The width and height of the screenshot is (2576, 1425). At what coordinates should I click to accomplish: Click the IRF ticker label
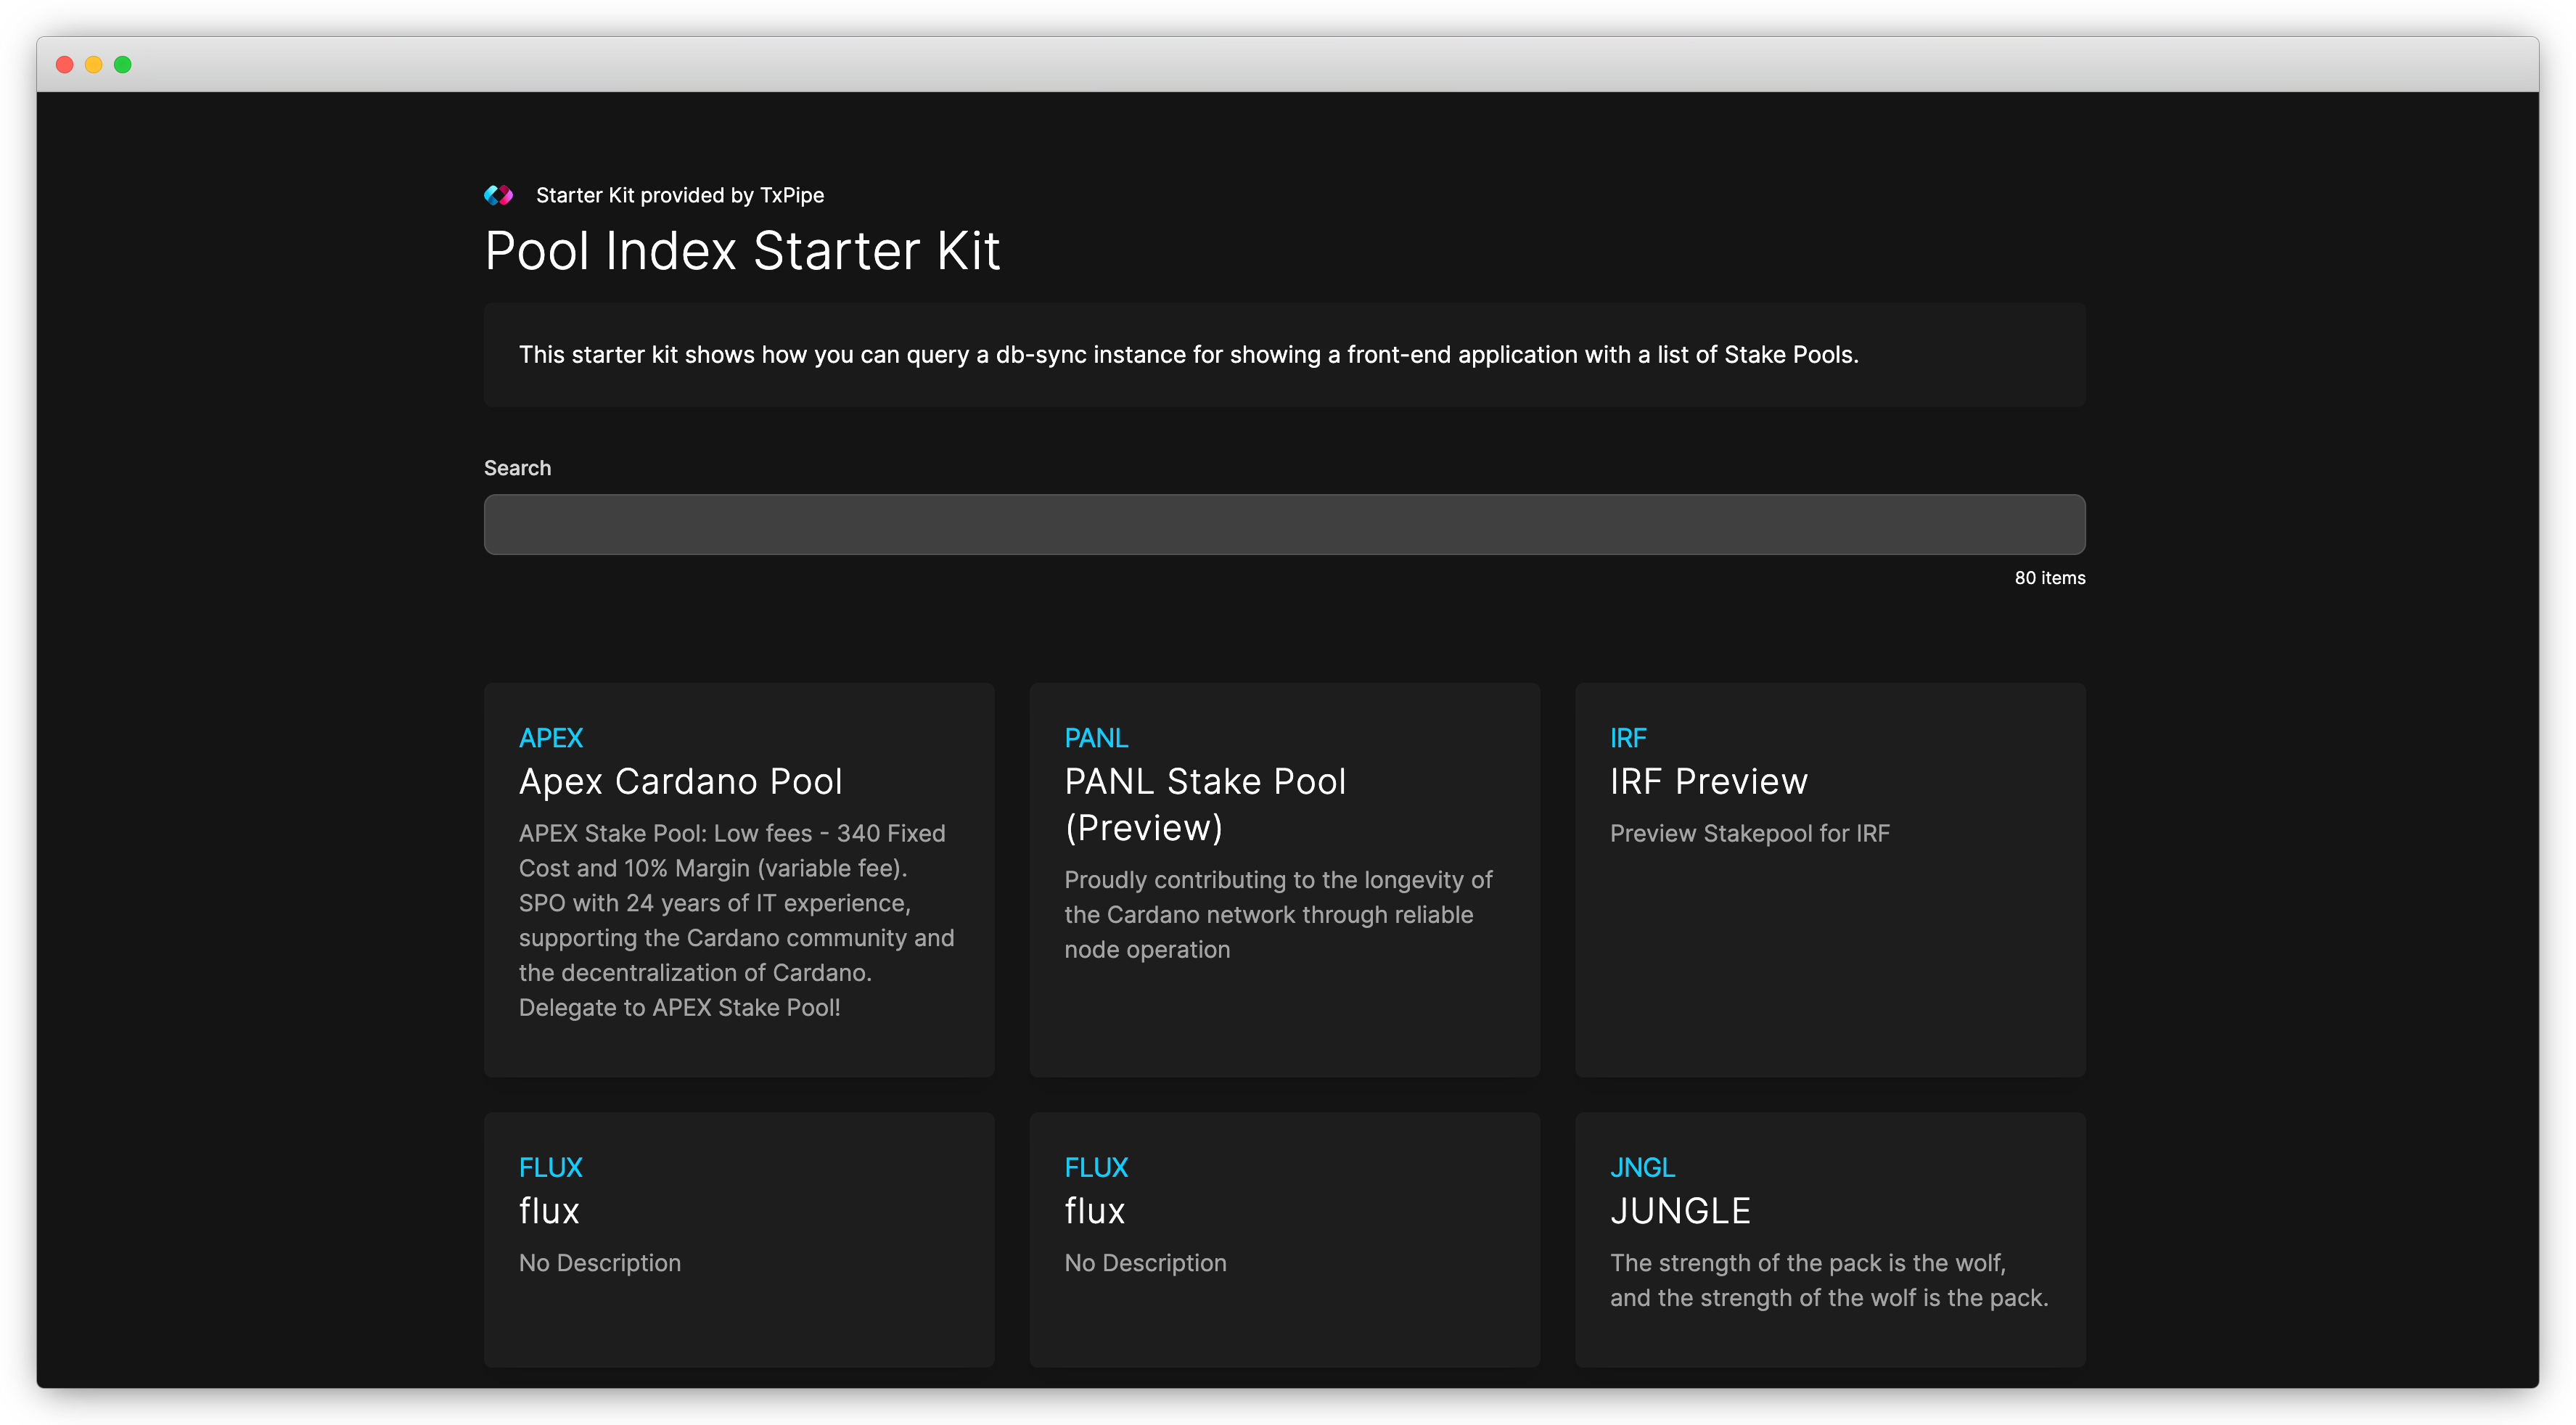[x=1627, y=738]
